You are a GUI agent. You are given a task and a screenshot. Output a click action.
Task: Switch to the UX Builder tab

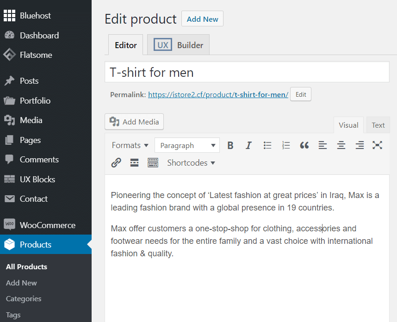[178, 45]
